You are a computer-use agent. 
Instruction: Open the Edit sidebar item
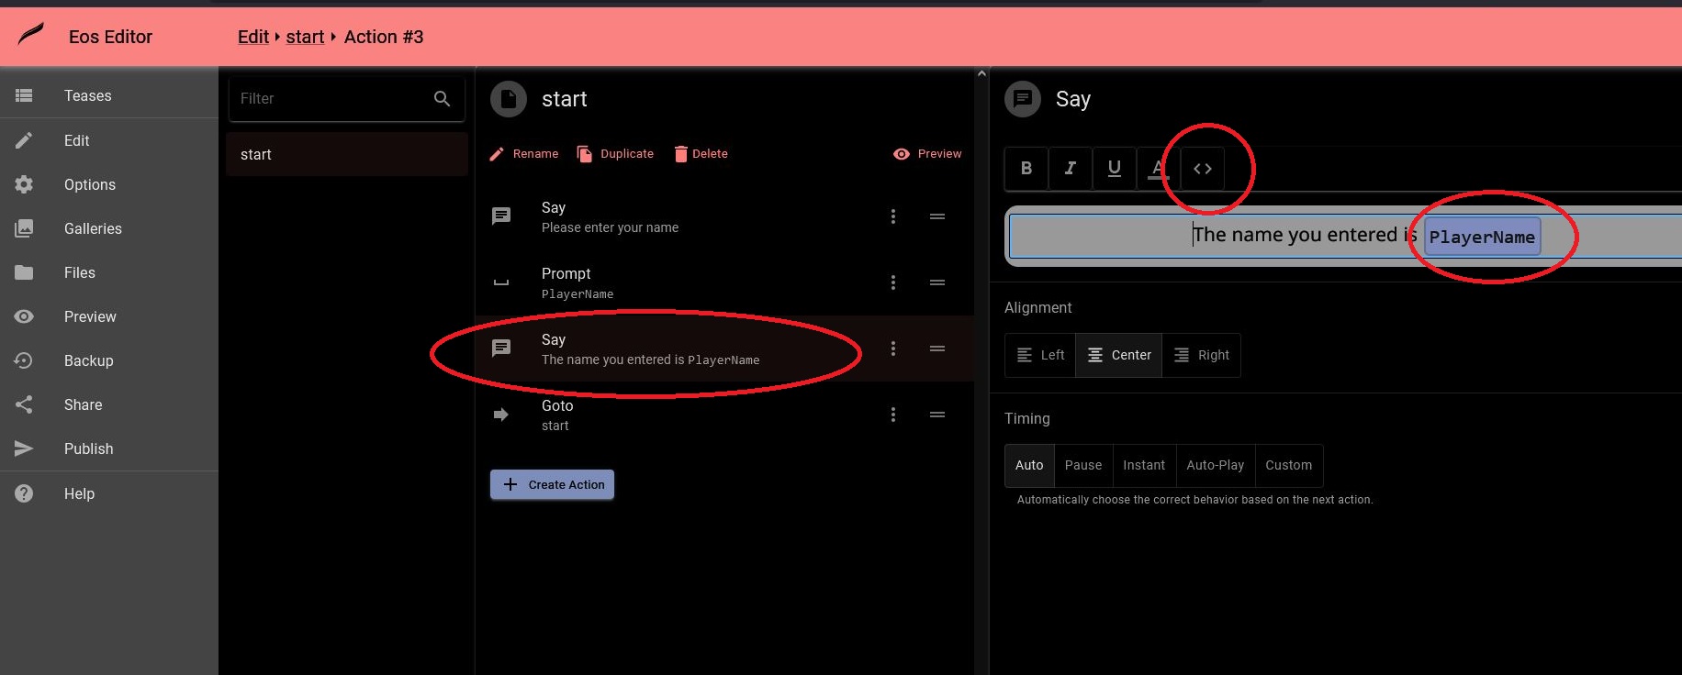tap(109, 140)
